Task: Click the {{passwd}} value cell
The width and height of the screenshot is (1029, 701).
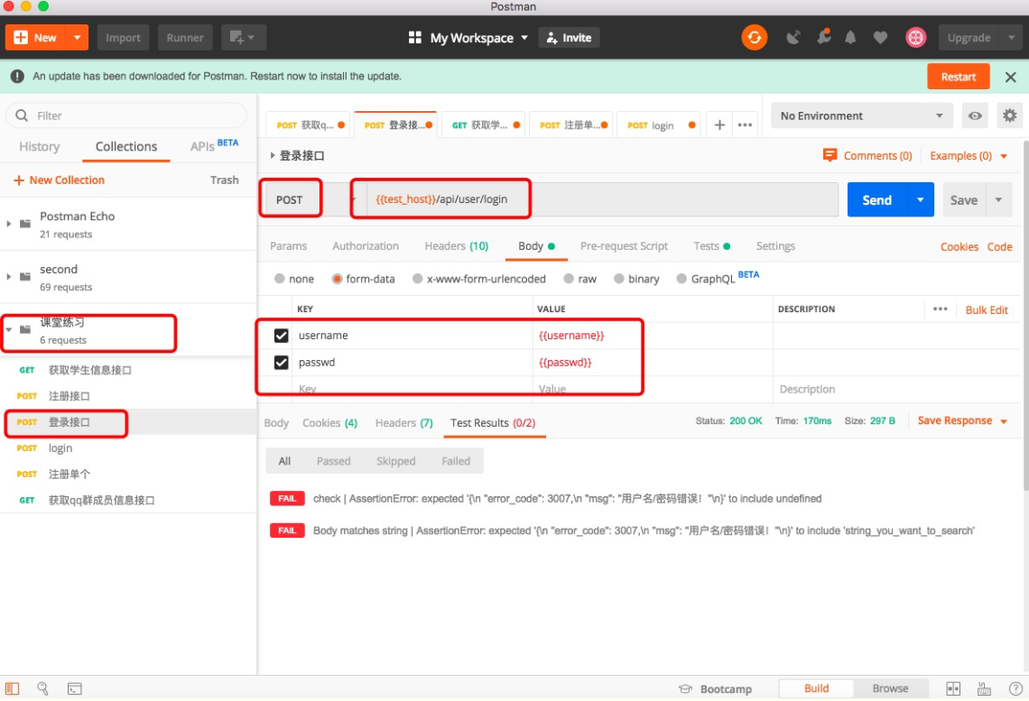Action: (653, 363)
